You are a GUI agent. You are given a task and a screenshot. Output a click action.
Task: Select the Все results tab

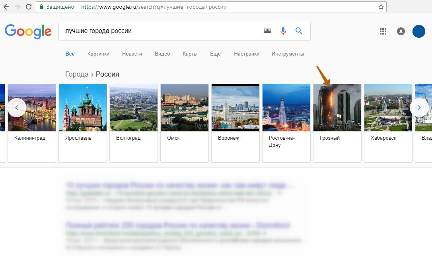point(70,54)
